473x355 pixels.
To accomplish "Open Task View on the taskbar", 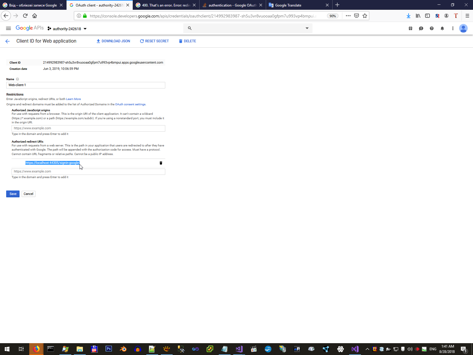I will point(21,349).
